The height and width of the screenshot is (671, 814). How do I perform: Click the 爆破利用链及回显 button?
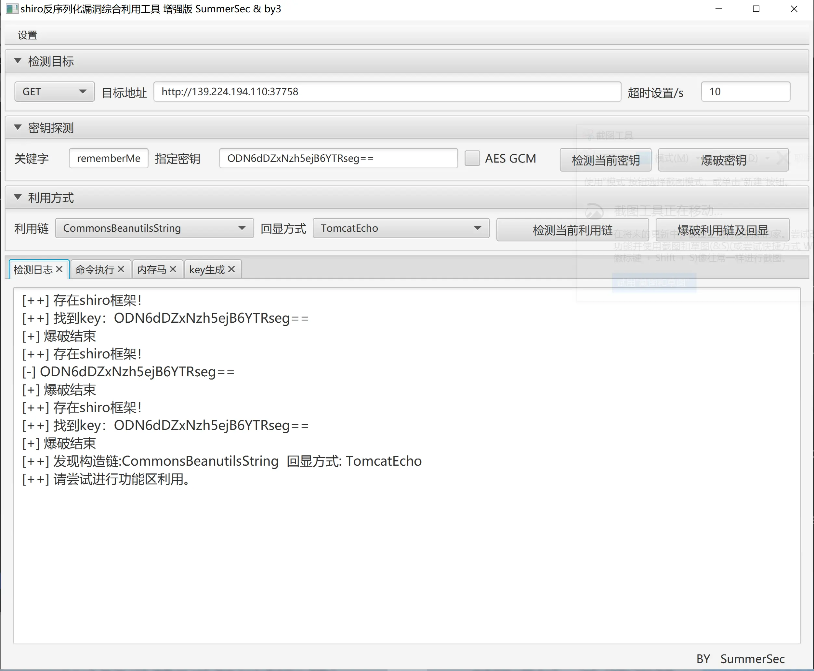[722, 230]
